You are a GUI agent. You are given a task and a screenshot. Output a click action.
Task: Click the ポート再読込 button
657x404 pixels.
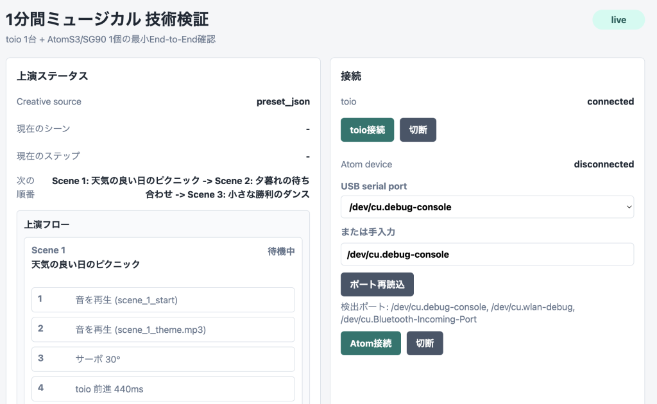[x=377, y=284]
